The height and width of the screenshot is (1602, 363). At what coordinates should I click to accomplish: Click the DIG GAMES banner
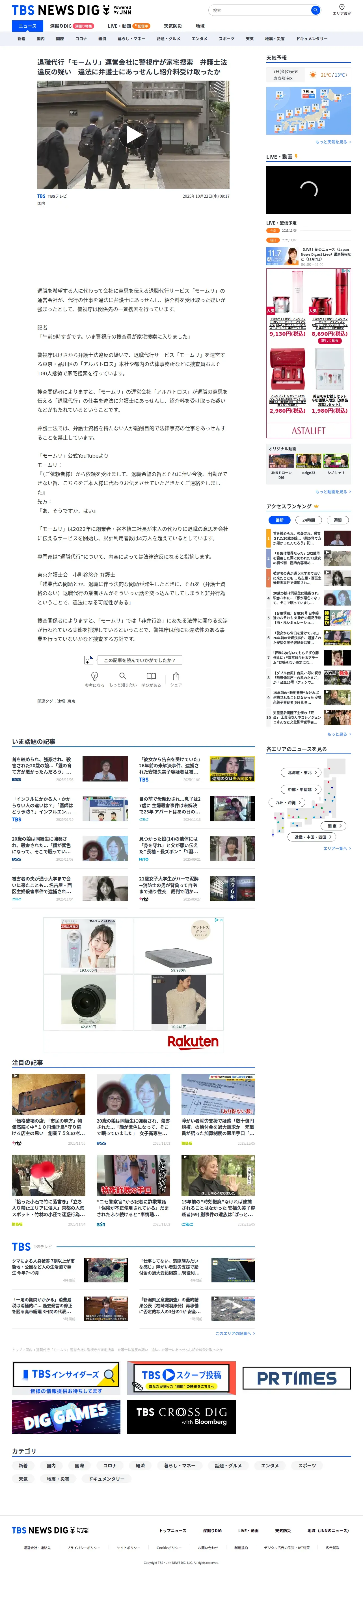tap(66, 1417)
